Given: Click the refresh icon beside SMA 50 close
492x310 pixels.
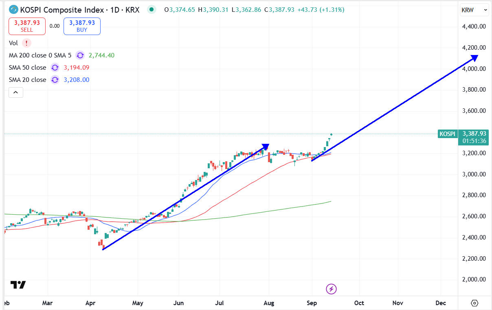Looking at the screenshot, I should 55,68.
